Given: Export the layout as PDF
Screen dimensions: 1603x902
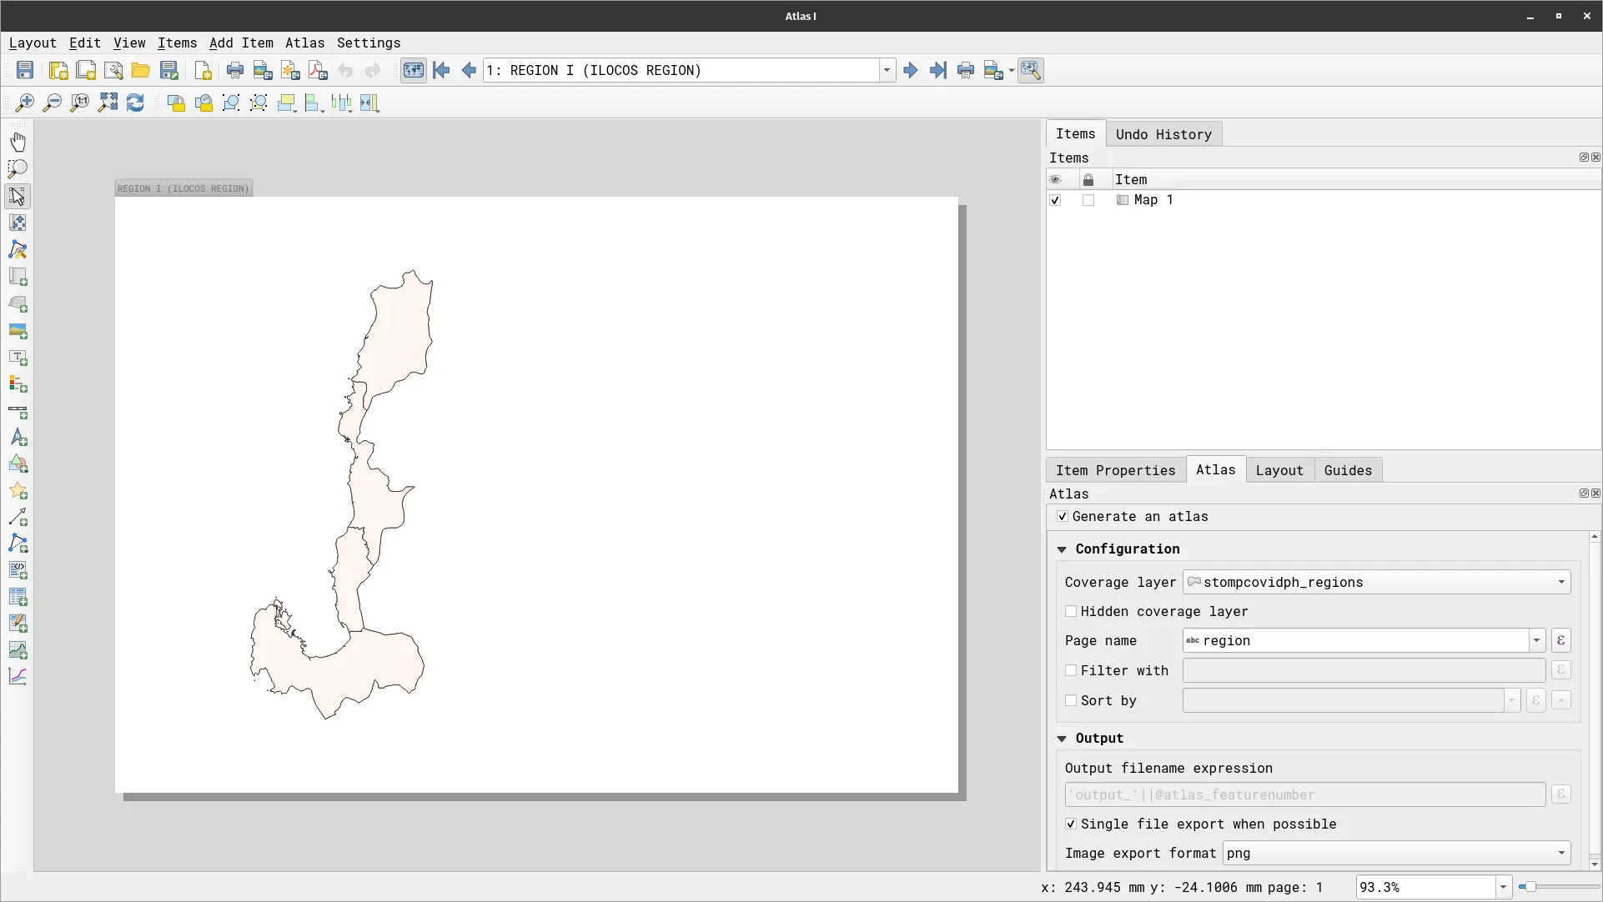Looking at the screenshot, I should pos(317,70).
